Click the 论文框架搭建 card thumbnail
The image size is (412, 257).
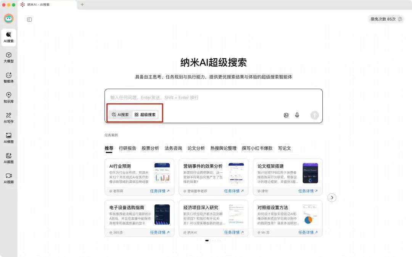click(x=310, y=173)
